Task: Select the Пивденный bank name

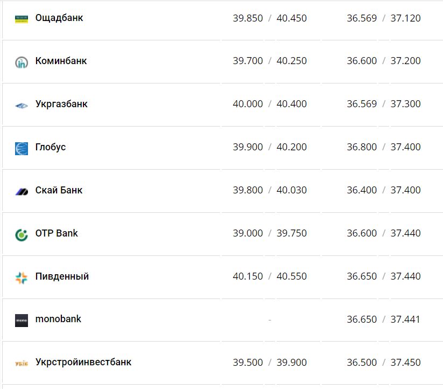Action: tap(62, 276)
